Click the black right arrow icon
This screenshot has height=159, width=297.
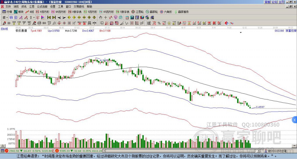pos(64,18)
